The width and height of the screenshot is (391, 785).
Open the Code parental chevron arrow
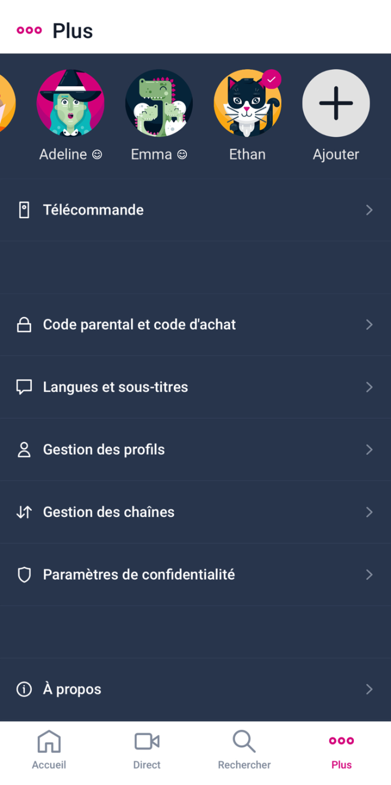(369, 324)
